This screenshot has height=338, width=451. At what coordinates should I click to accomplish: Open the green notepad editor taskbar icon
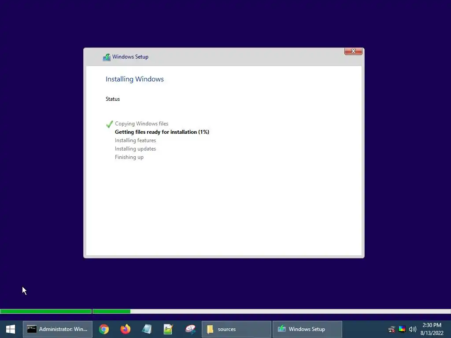tap(168, 329)
